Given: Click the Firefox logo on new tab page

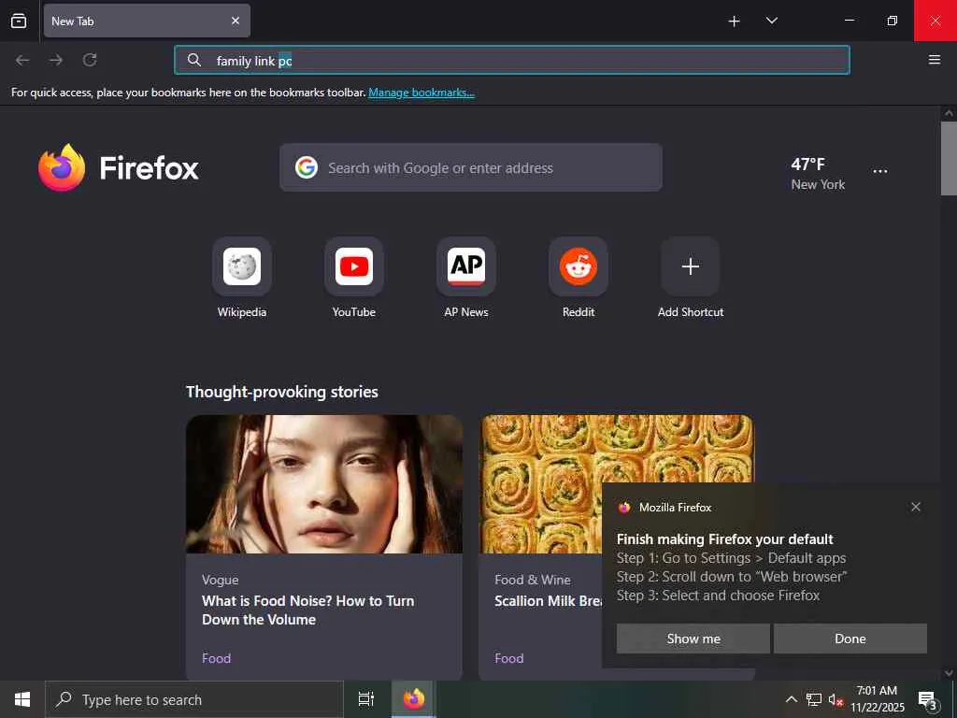Looking at the screenshot, I should pos(119,167).
